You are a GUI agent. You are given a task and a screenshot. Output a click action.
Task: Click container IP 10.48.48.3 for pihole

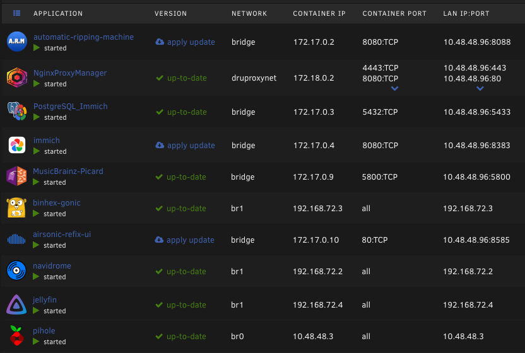coord(313,336)
